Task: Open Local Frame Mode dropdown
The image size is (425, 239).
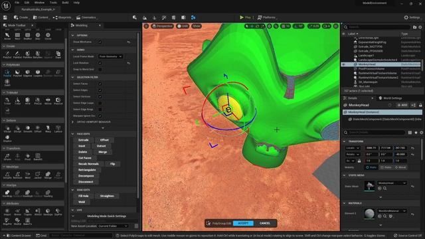Action: 110,56
